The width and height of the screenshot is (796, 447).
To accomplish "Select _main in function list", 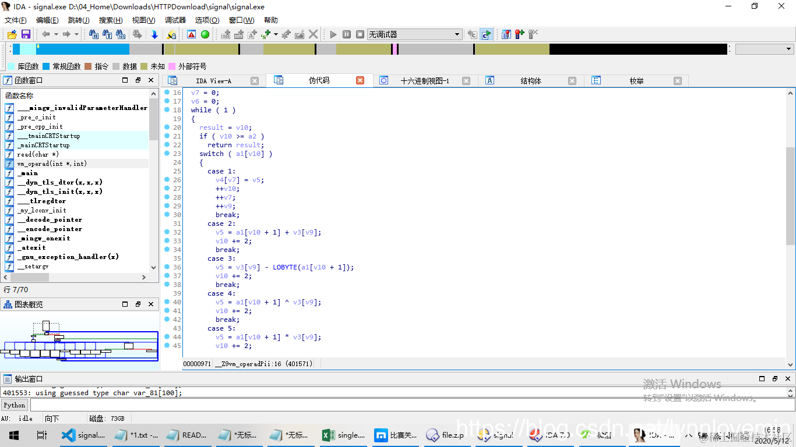I will 76,173.
